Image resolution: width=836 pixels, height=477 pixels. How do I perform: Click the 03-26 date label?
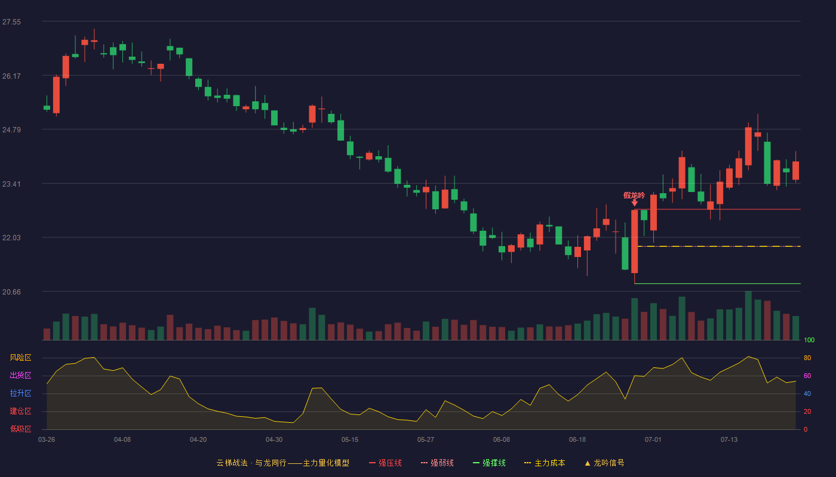point(47,439)
